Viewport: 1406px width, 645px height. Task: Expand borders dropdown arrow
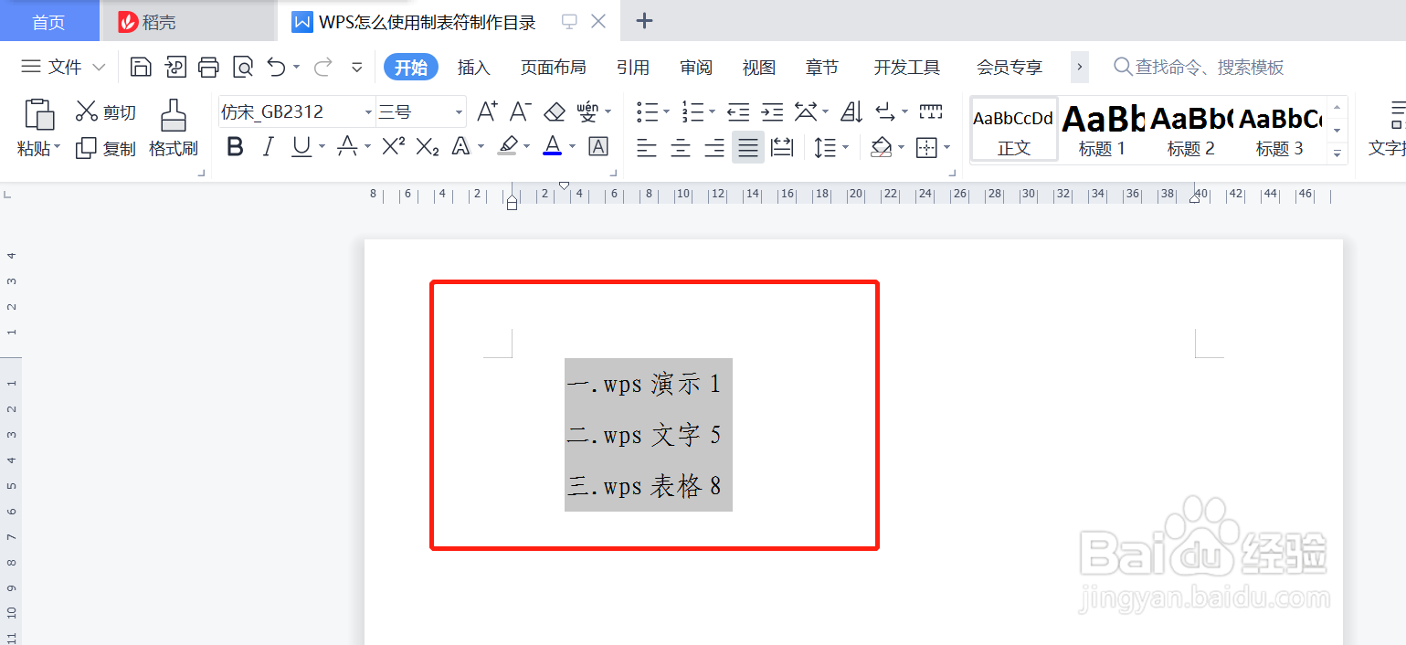pyautogui.click(x=947, y=147)
